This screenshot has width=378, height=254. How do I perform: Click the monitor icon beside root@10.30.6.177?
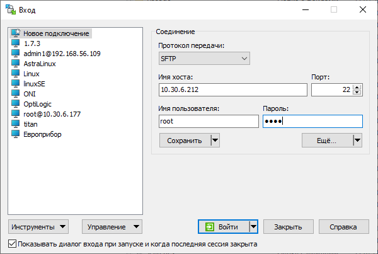point(15,114)
